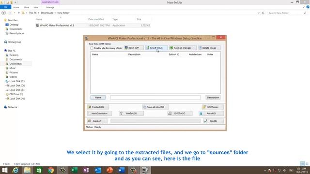Open the Manage ribbon tab
This screenshot has width=310, height=174.
click(50, 7)
